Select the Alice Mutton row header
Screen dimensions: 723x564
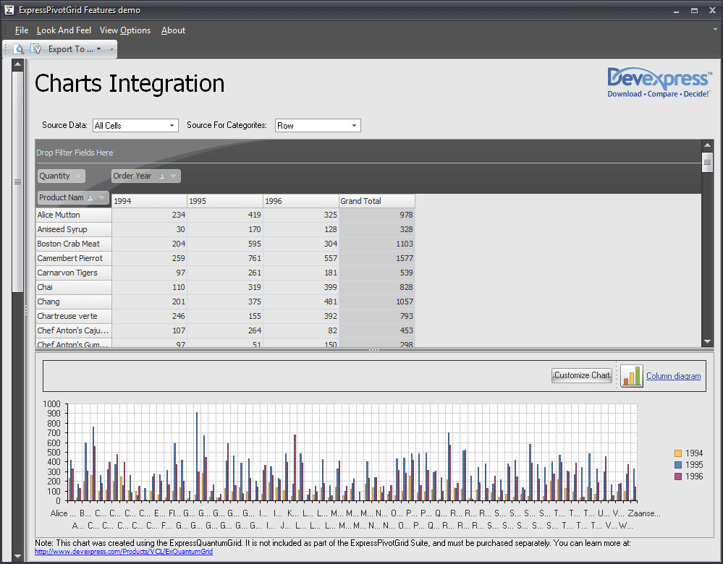[74, 215]
